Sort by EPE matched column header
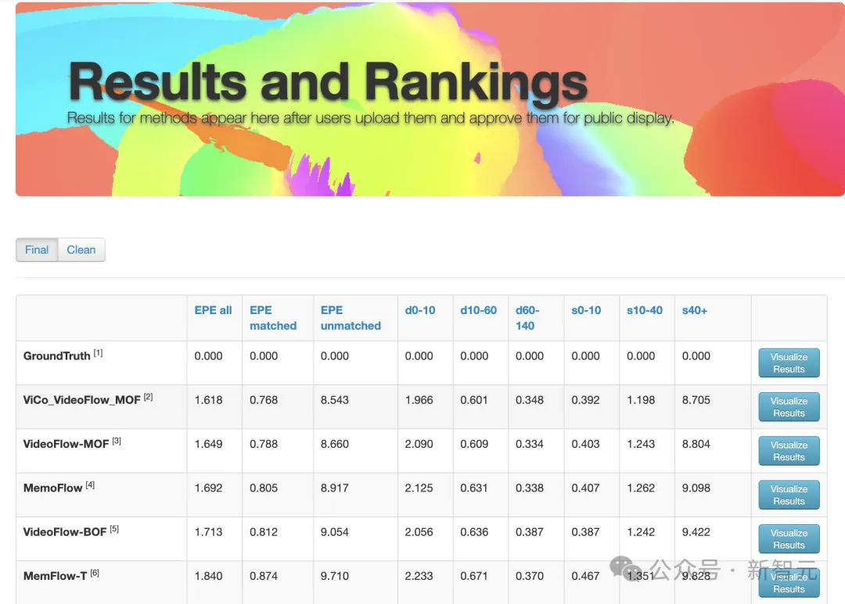Screen dimensions: 845x604 click(x=273, y=317)
